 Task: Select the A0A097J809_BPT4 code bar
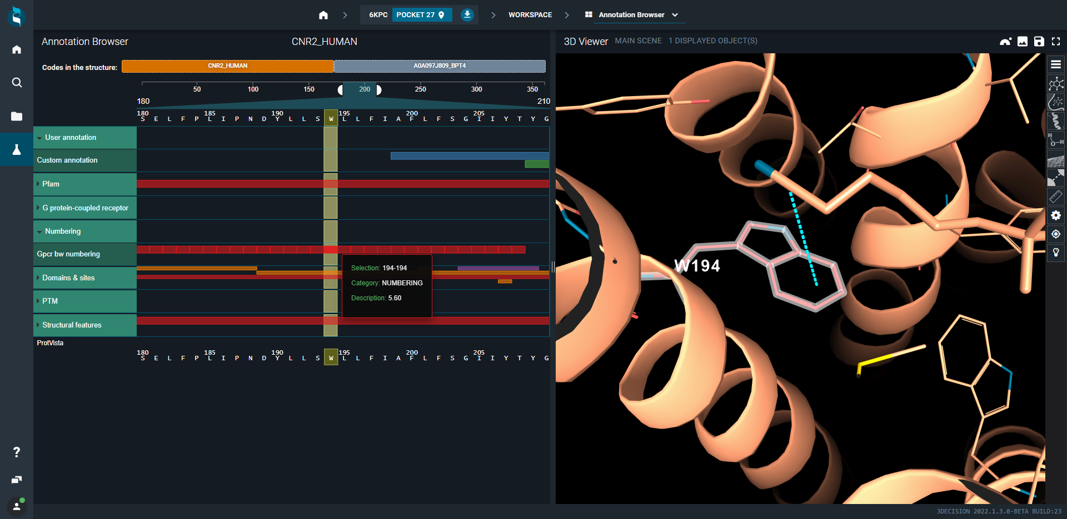click(x=440, y=66)
